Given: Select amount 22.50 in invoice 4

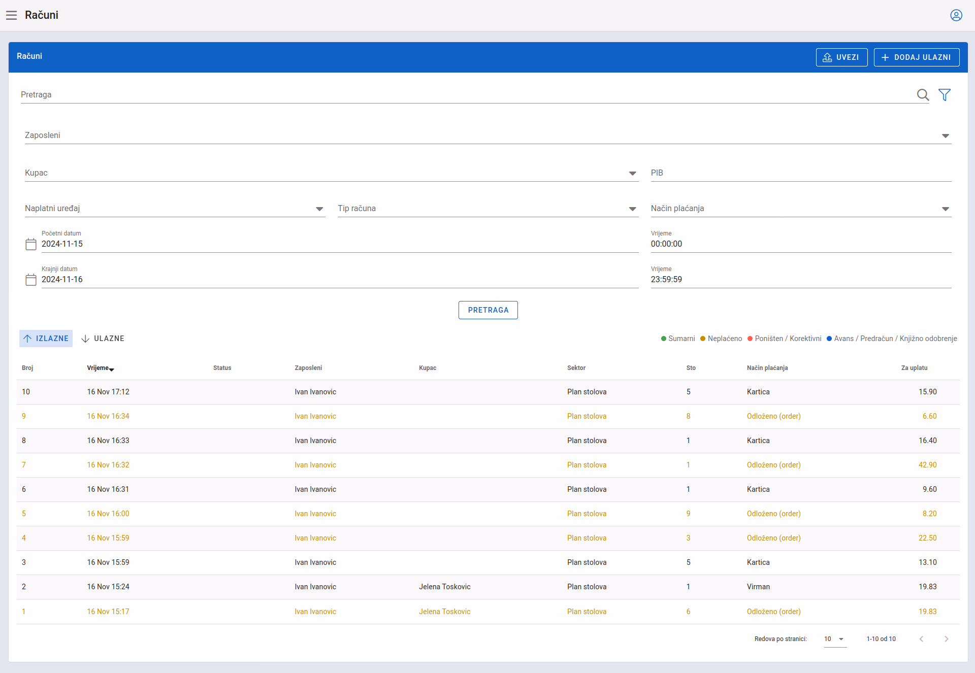Looking at the screenshot, I should click(x=927, y=538).
